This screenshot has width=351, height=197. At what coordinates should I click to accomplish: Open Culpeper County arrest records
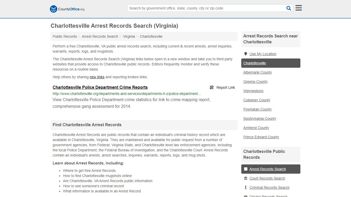[257, 100]
